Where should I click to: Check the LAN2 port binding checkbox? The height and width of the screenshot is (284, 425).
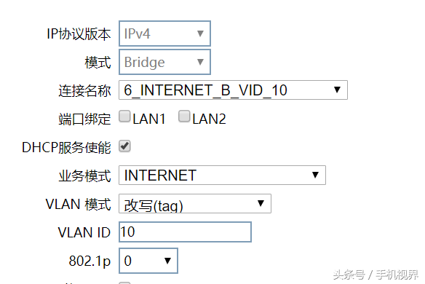(x=184, y=116)
